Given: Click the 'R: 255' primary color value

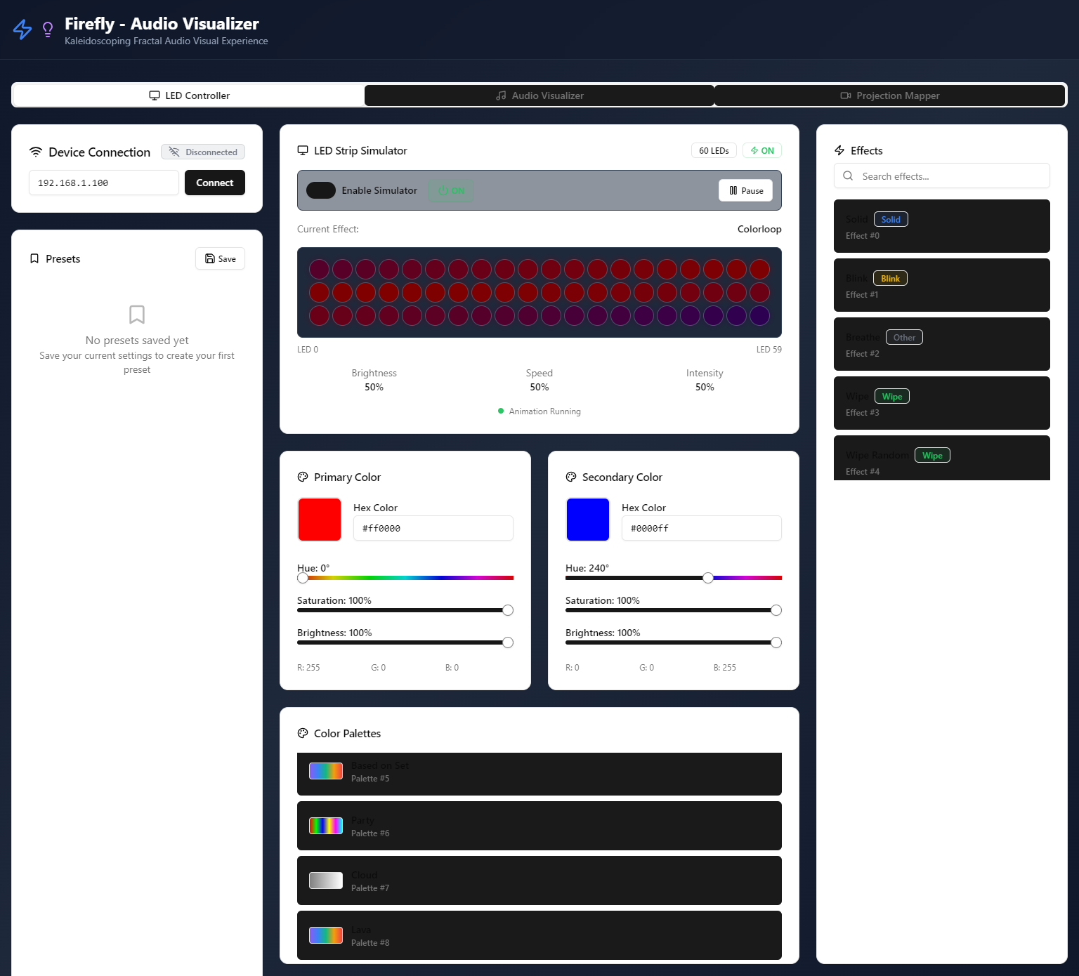Looking at the screenshot, I should [x=308, y=668].
